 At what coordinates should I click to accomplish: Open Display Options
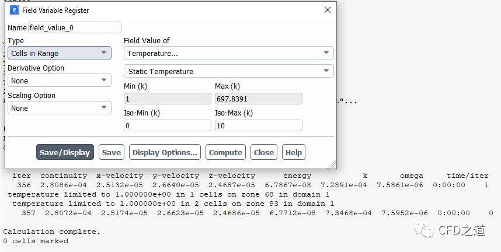[165, 152]
